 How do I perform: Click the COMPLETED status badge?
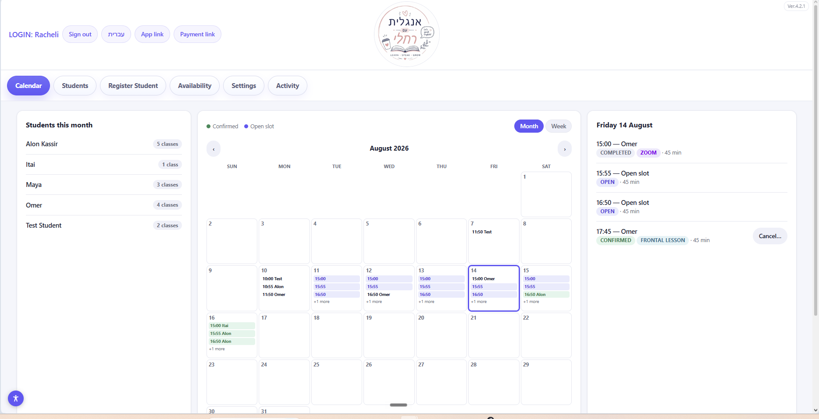click(x=616, y=153)
